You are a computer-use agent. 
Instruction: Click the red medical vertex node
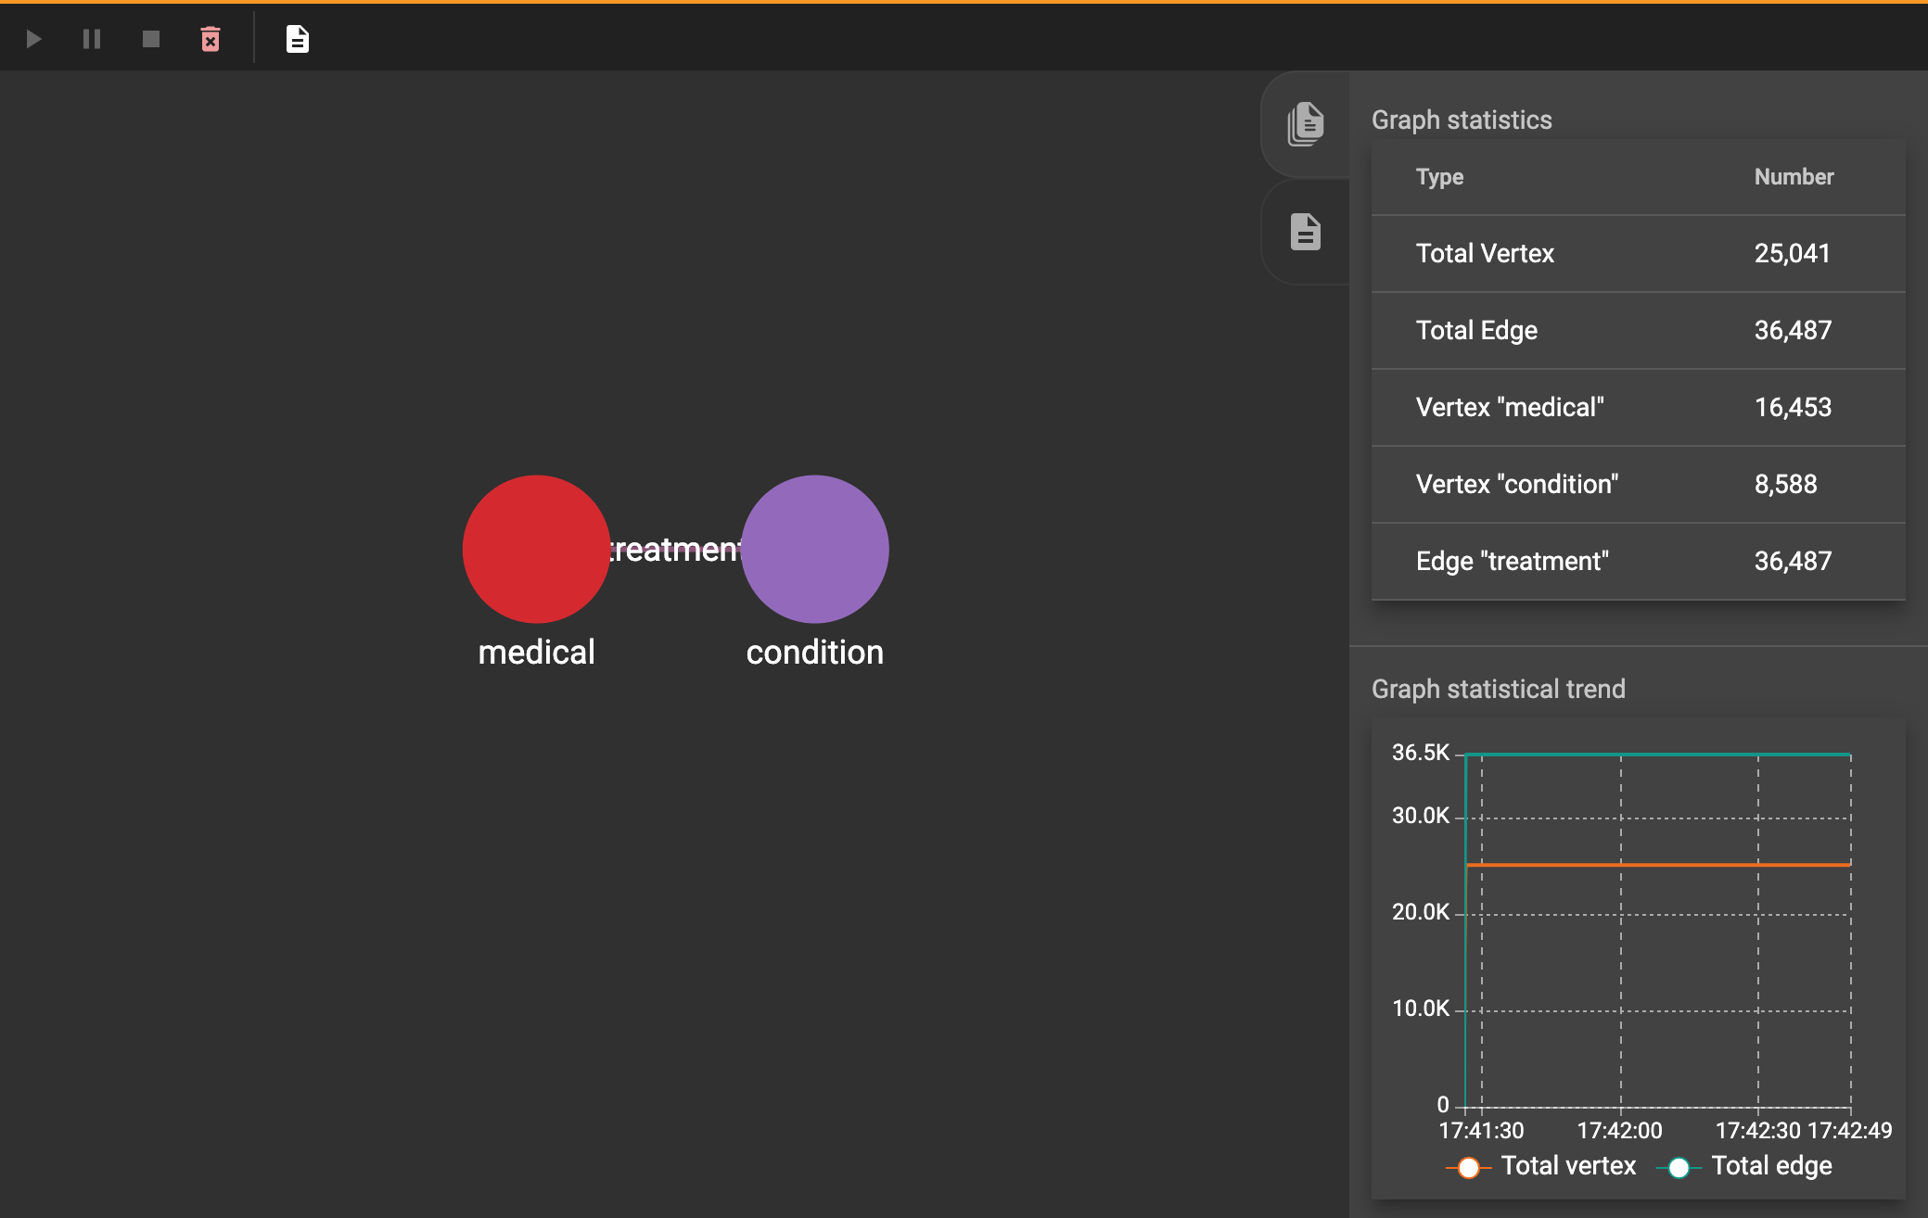point(536,549)
